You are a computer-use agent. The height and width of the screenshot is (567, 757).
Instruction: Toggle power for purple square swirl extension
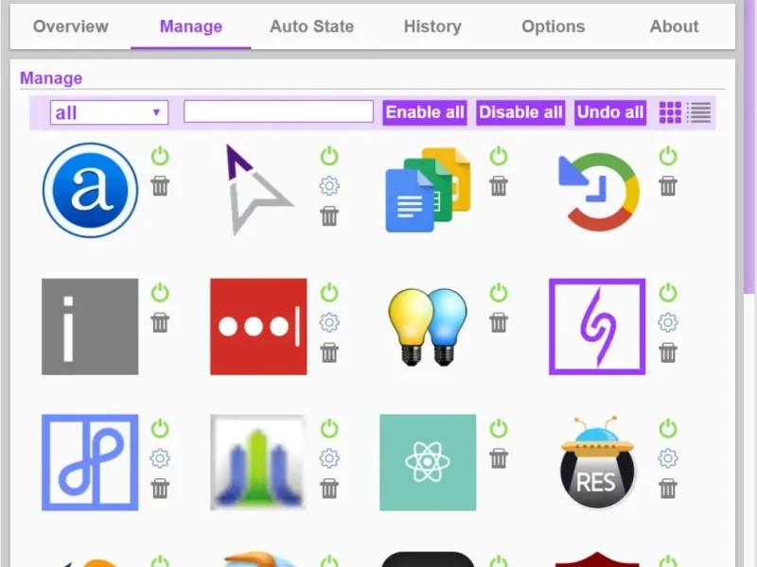coord(668,293)
